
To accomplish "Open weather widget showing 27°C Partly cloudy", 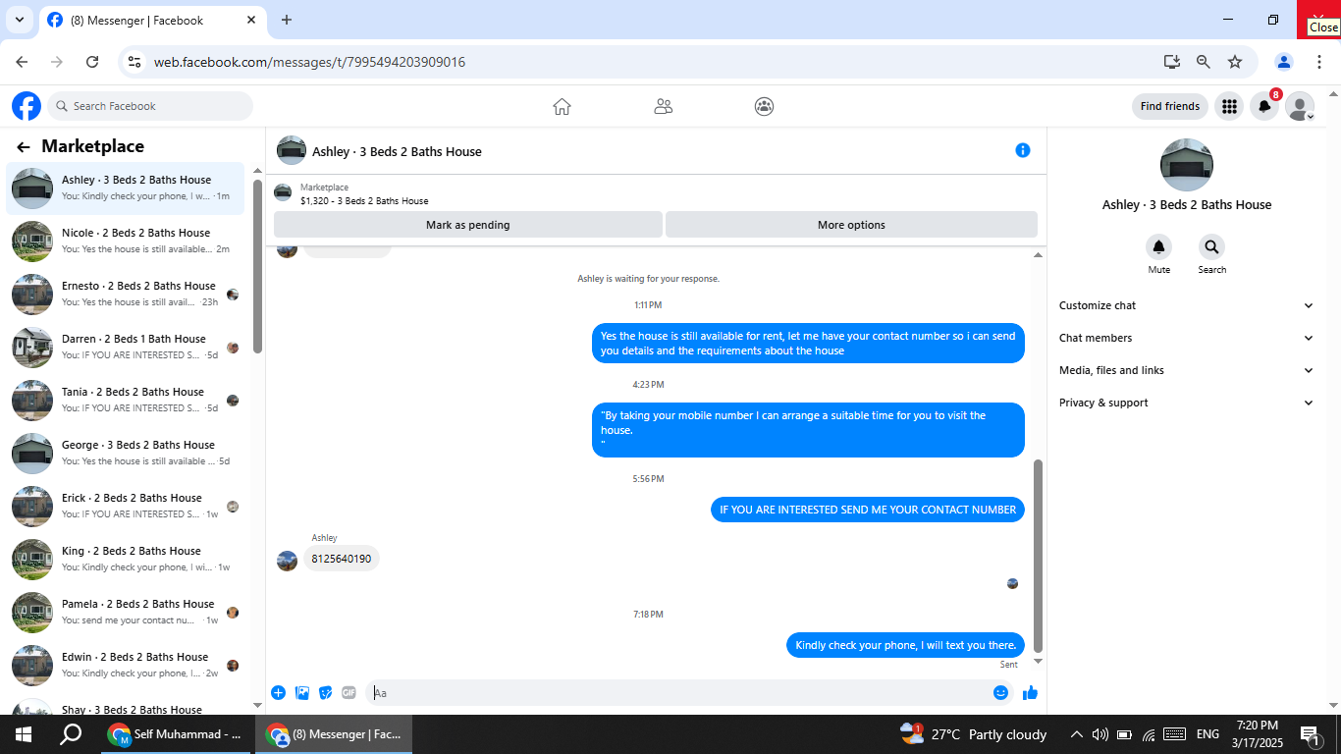I will coord(973,734).
